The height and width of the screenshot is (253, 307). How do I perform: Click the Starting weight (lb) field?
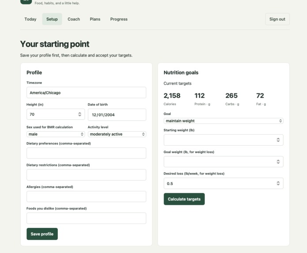pyautogui.click(x=224, y=140)
